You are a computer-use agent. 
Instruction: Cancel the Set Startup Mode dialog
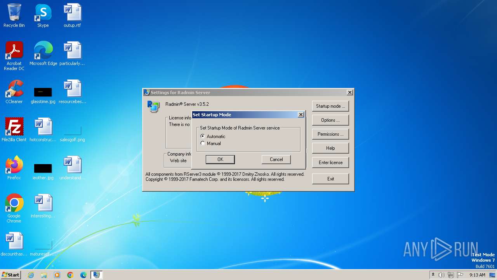pyautogui.click(x=276, y=159)
